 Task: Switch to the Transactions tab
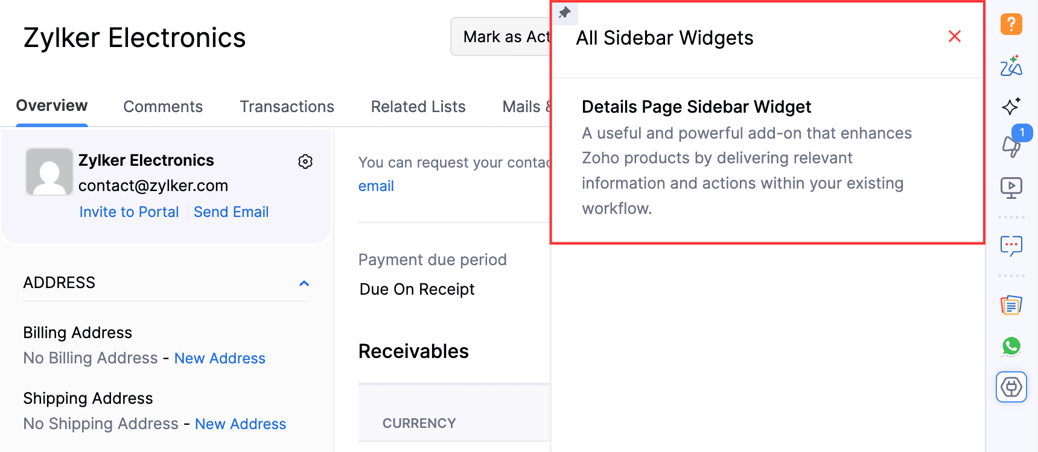[x=287, y=106]
